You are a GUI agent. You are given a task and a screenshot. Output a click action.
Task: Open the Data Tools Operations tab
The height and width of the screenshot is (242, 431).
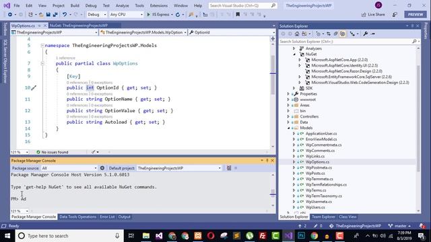(x=78, y=216)
